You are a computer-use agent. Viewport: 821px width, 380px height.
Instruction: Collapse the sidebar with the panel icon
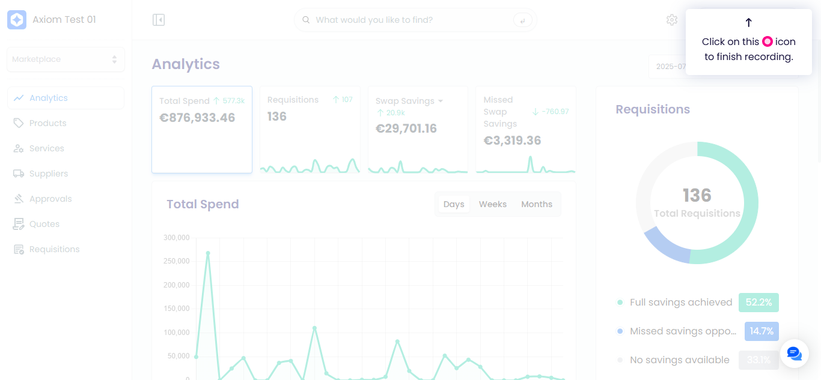click(x=159, y=20)
